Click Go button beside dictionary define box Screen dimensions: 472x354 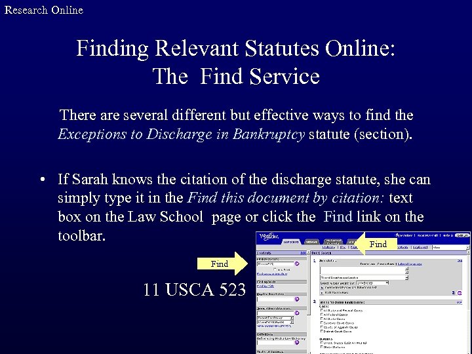(x=297, y=342)
